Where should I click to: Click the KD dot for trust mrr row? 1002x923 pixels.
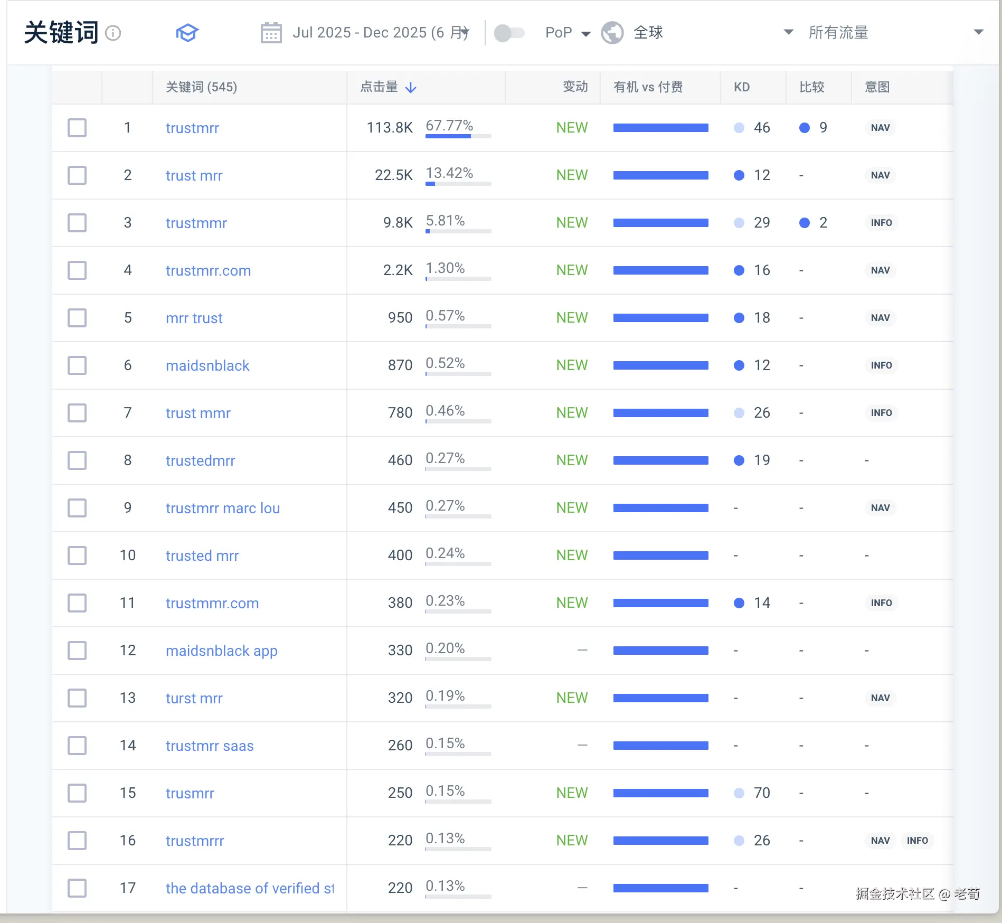(x=739, y=175)
